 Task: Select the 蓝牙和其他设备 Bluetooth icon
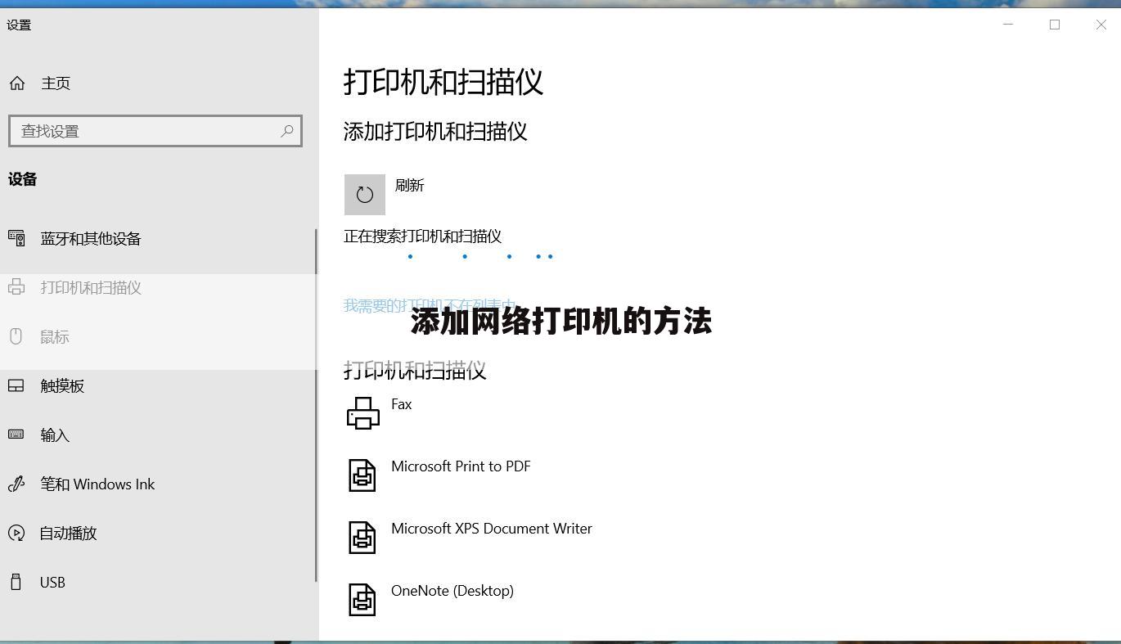pyautogui.click(x=16, y=238)
